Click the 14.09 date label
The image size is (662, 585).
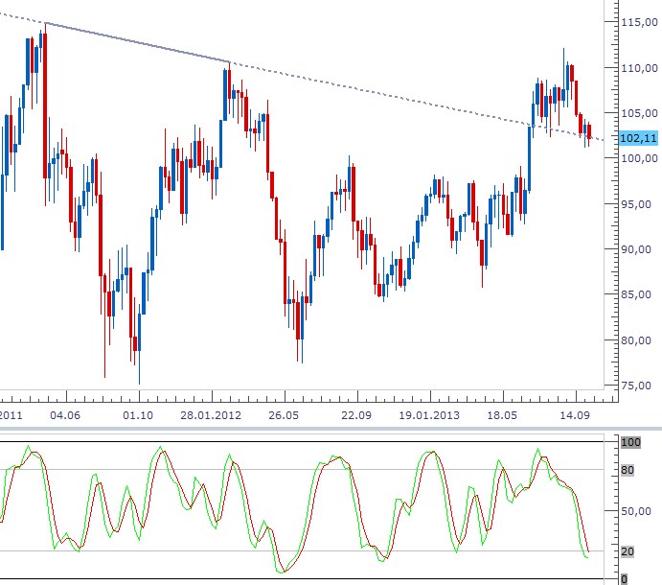pos(575,415)
